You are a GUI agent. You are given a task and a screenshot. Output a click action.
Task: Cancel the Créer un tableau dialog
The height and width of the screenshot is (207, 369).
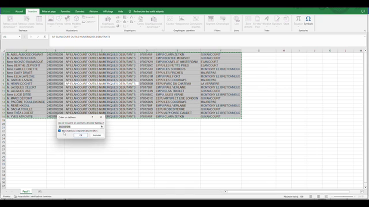pos(97,135)
